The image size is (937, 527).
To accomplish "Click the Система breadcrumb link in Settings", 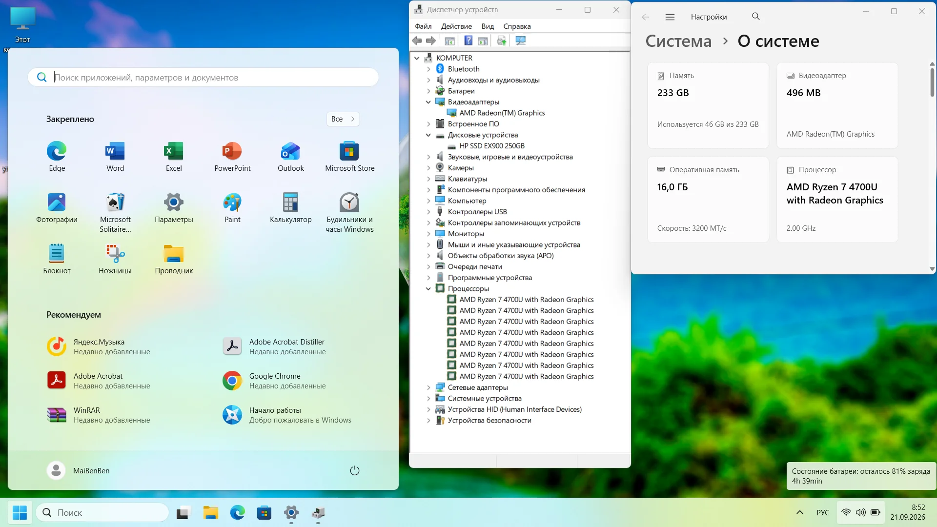I will coord(678,41).
